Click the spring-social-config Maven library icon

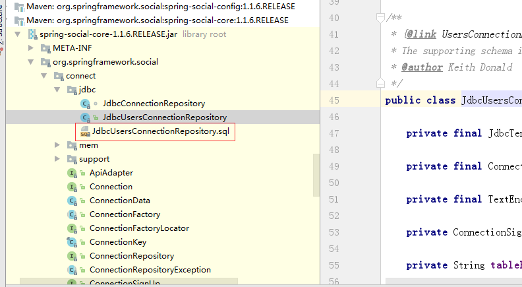[19, 7]
